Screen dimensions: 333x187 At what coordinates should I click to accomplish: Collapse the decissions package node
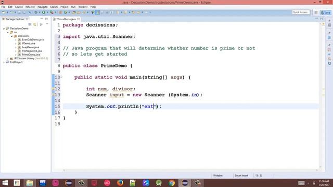(x=11, y=36)
